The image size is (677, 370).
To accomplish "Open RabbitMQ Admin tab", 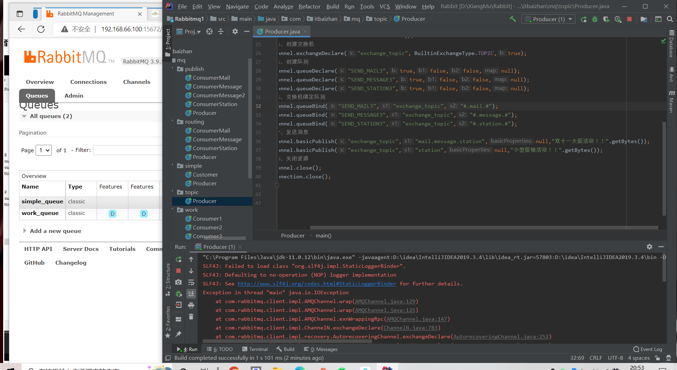I will pyautogui.click(x=74, y=95).
